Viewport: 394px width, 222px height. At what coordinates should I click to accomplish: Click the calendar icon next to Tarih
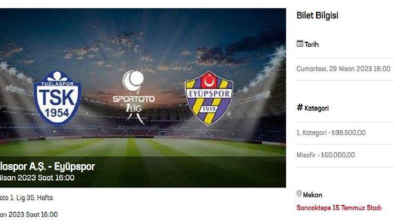coord(300,44)
